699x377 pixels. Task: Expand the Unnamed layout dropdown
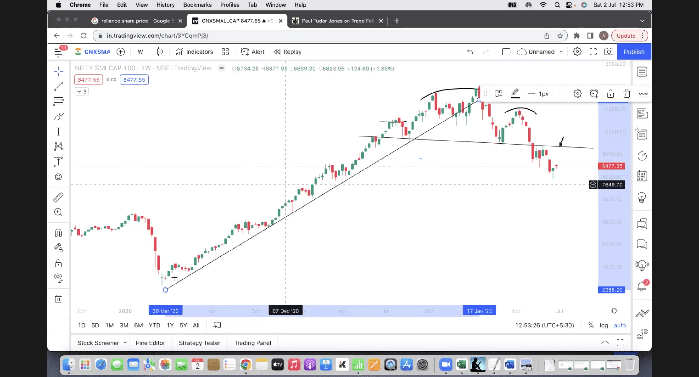561,52
